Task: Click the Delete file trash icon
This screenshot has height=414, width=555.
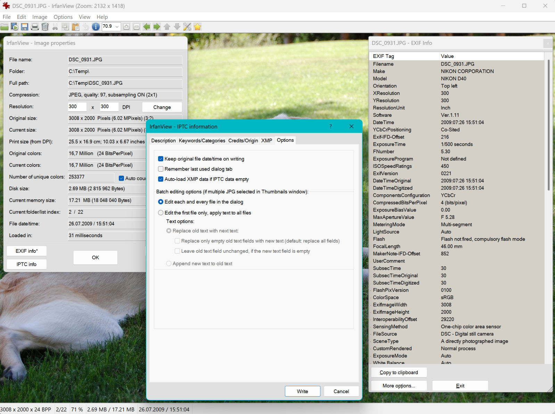Action: point(45,27)
